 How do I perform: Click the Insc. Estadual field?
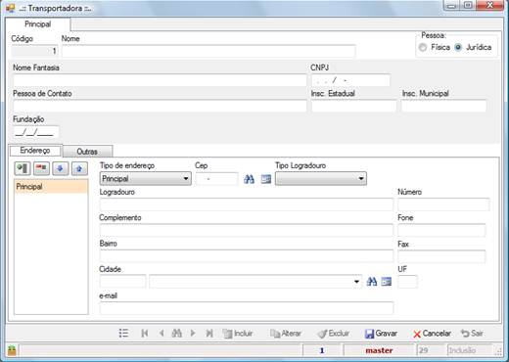coord(353,106)
